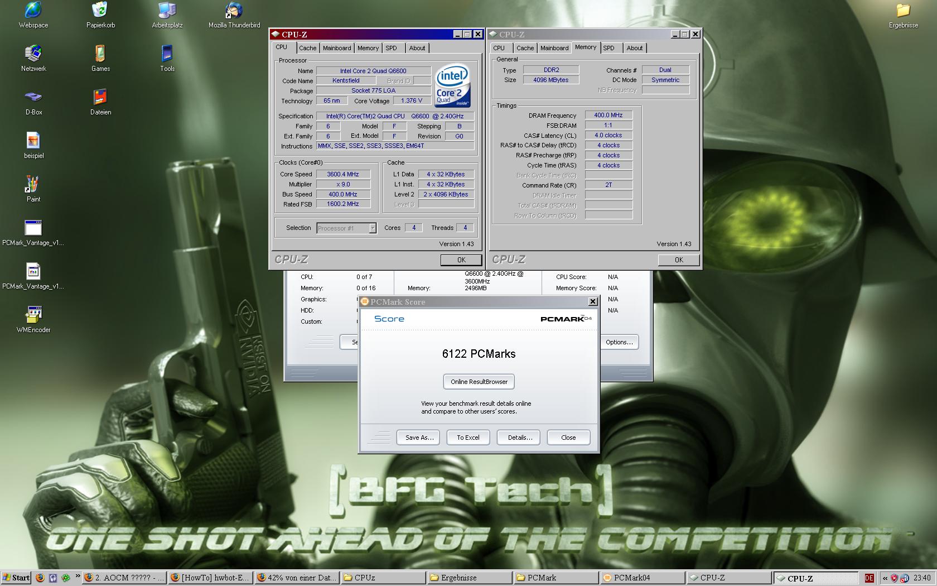Image resolution: width=937 pixels, height=586 pixels.
Task: Open Mainboard tab in CPU-Z memory window
Action: point(554,48)
